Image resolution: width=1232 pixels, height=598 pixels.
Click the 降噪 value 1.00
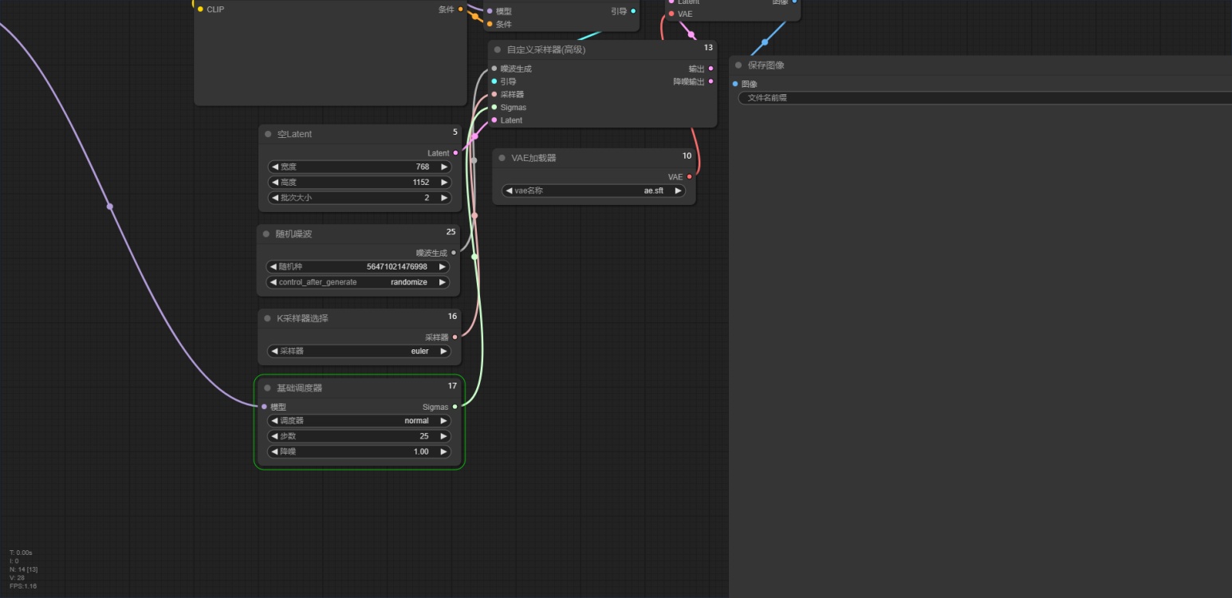[x=421, y=451]
